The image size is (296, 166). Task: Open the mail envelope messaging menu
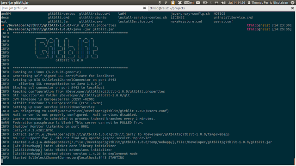[x=198, y=2]
